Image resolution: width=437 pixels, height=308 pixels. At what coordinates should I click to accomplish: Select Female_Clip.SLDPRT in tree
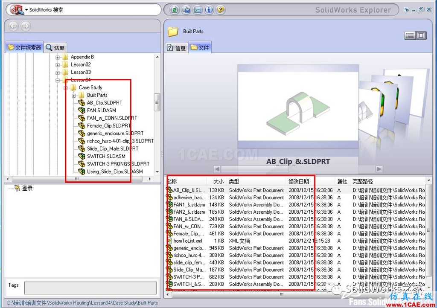point(108,125)
